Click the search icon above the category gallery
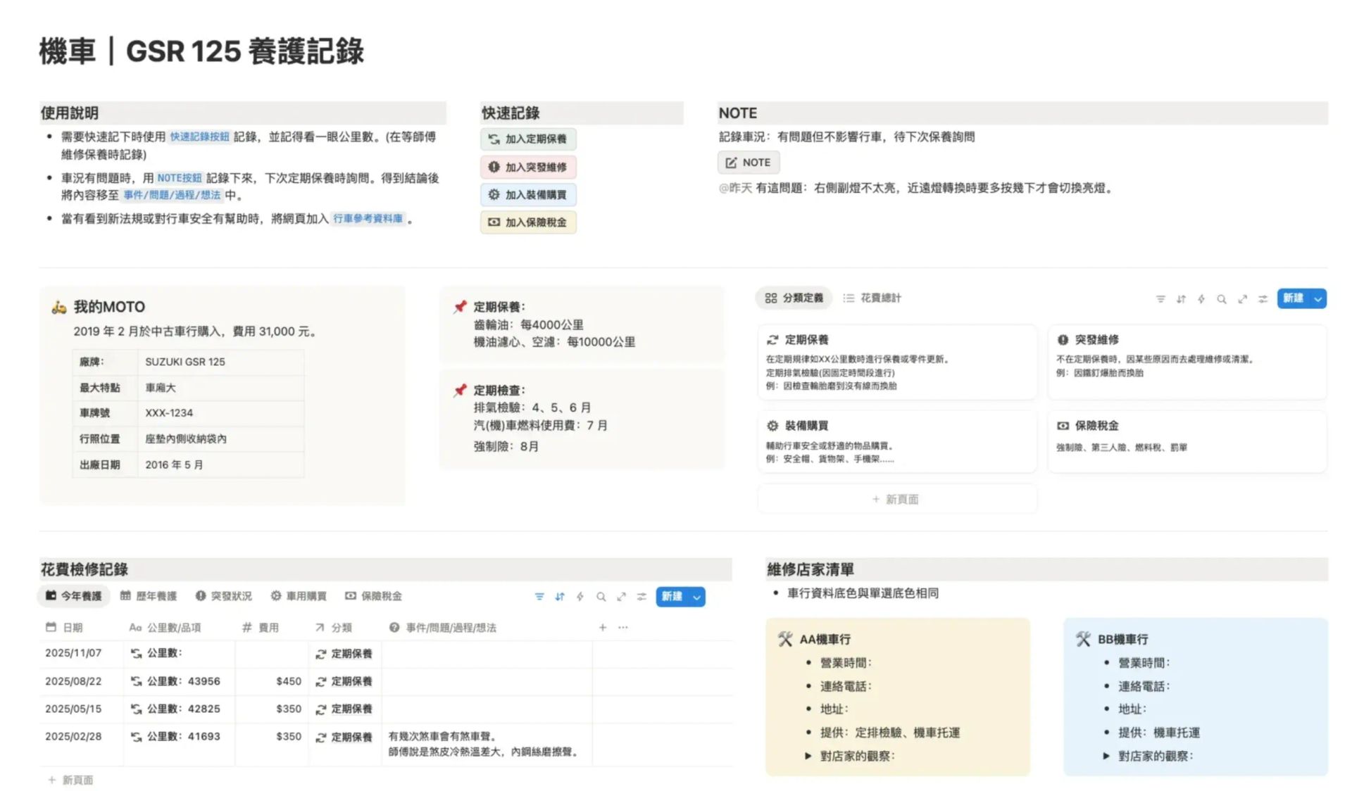 coord(1222,299)
